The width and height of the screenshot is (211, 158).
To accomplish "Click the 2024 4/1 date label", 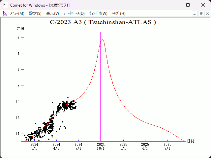I will 56,146.
